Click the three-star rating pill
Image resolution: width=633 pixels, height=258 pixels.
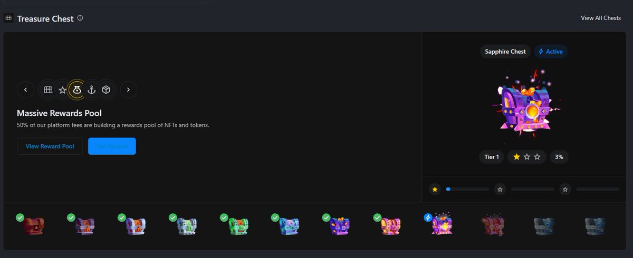click(x=527, y=157)
